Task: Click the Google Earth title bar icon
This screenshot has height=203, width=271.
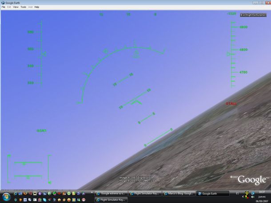Action: click(x=3, y=2)
